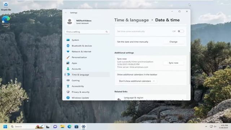Open the Windows Start menu
The height and width of the screenshot is (130, 231).
coord(5,127)
